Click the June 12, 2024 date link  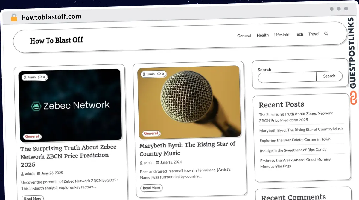coord(171,162)
